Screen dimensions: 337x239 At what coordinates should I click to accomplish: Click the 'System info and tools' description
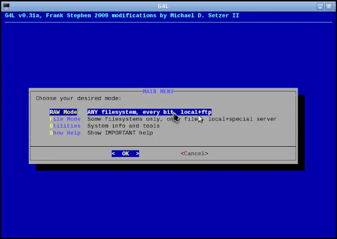pos(124,126)
